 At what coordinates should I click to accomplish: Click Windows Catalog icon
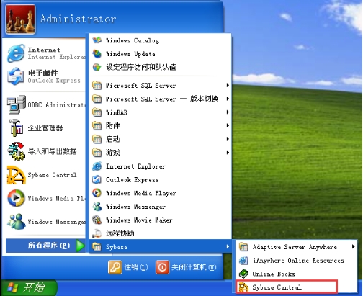[x=97, y=40]
